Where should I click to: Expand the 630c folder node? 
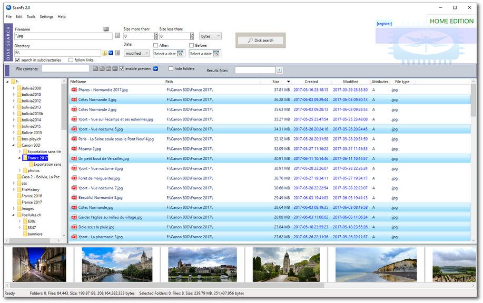coord(19,221)
